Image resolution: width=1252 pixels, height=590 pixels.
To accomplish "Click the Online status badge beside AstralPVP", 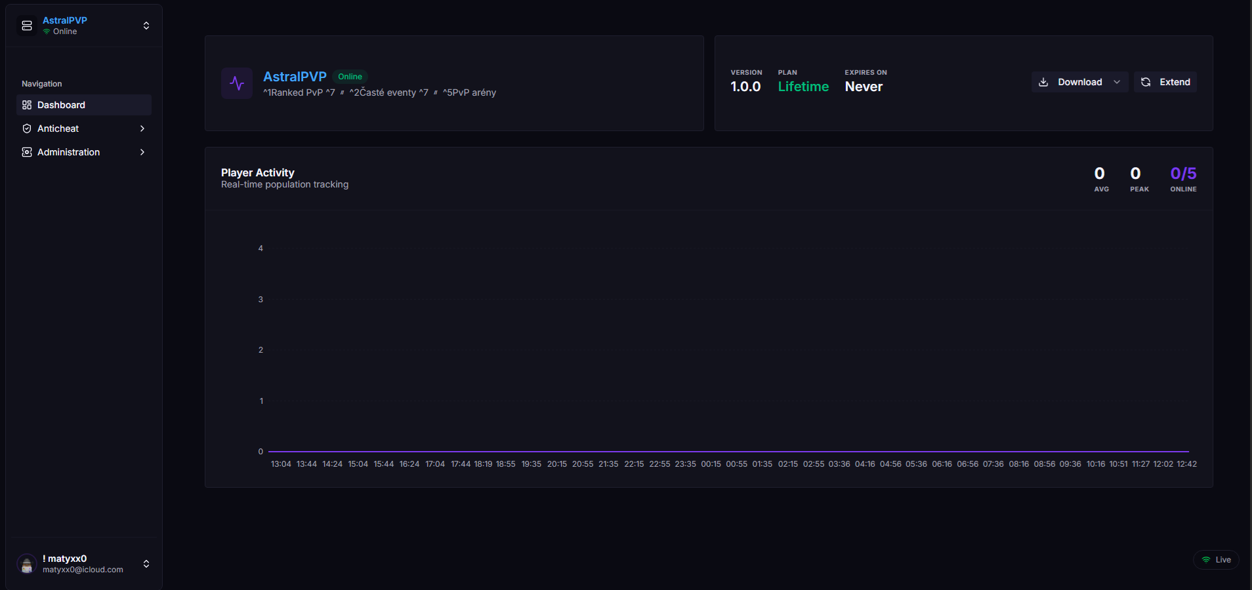I will pos(350,76).
